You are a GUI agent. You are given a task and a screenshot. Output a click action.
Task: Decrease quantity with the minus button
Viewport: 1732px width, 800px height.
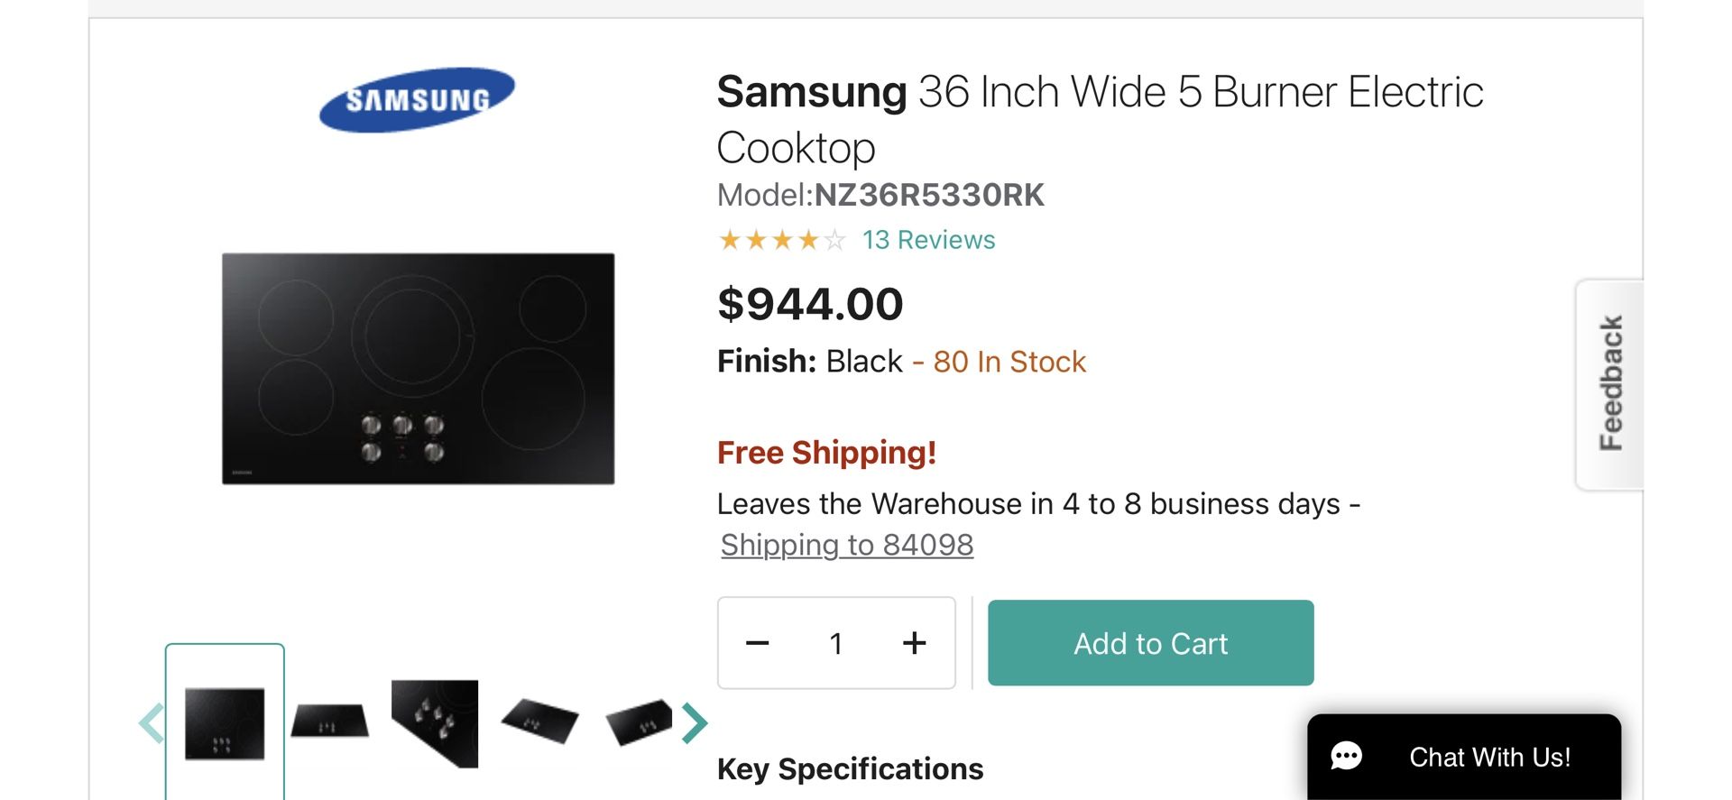pos(758,643)
